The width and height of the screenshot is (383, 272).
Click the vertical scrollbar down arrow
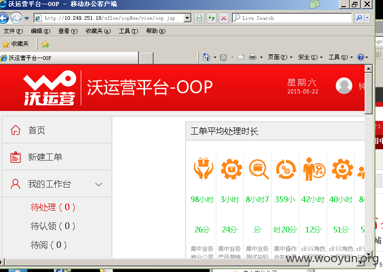(x=368, y=254)
